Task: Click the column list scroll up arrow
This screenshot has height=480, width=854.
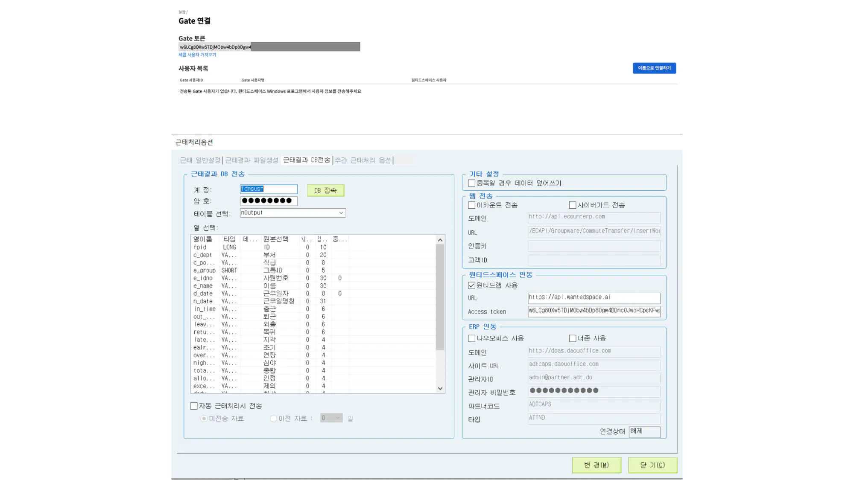Action: (x=440, y=240)
